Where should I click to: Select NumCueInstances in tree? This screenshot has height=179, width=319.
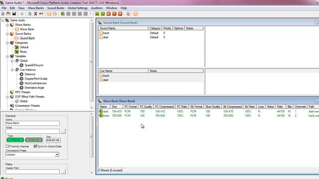(35, 83)
